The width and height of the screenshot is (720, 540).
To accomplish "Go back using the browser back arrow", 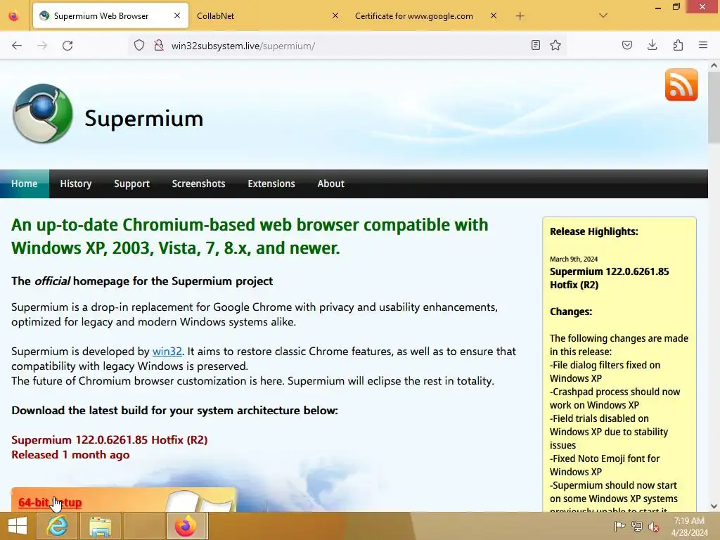I will (17, 46).
